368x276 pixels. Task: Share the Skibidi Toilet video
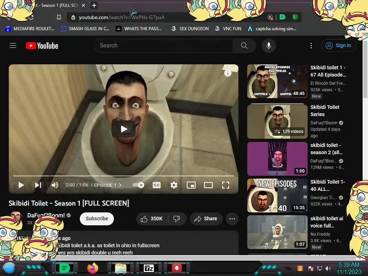[206, 219]
